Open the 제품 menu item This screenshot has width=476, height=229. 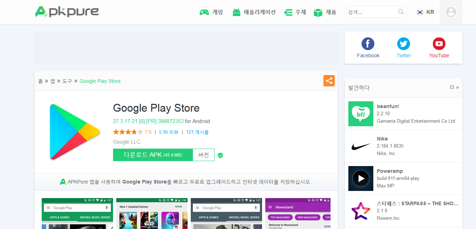click(x=325, y=12)
